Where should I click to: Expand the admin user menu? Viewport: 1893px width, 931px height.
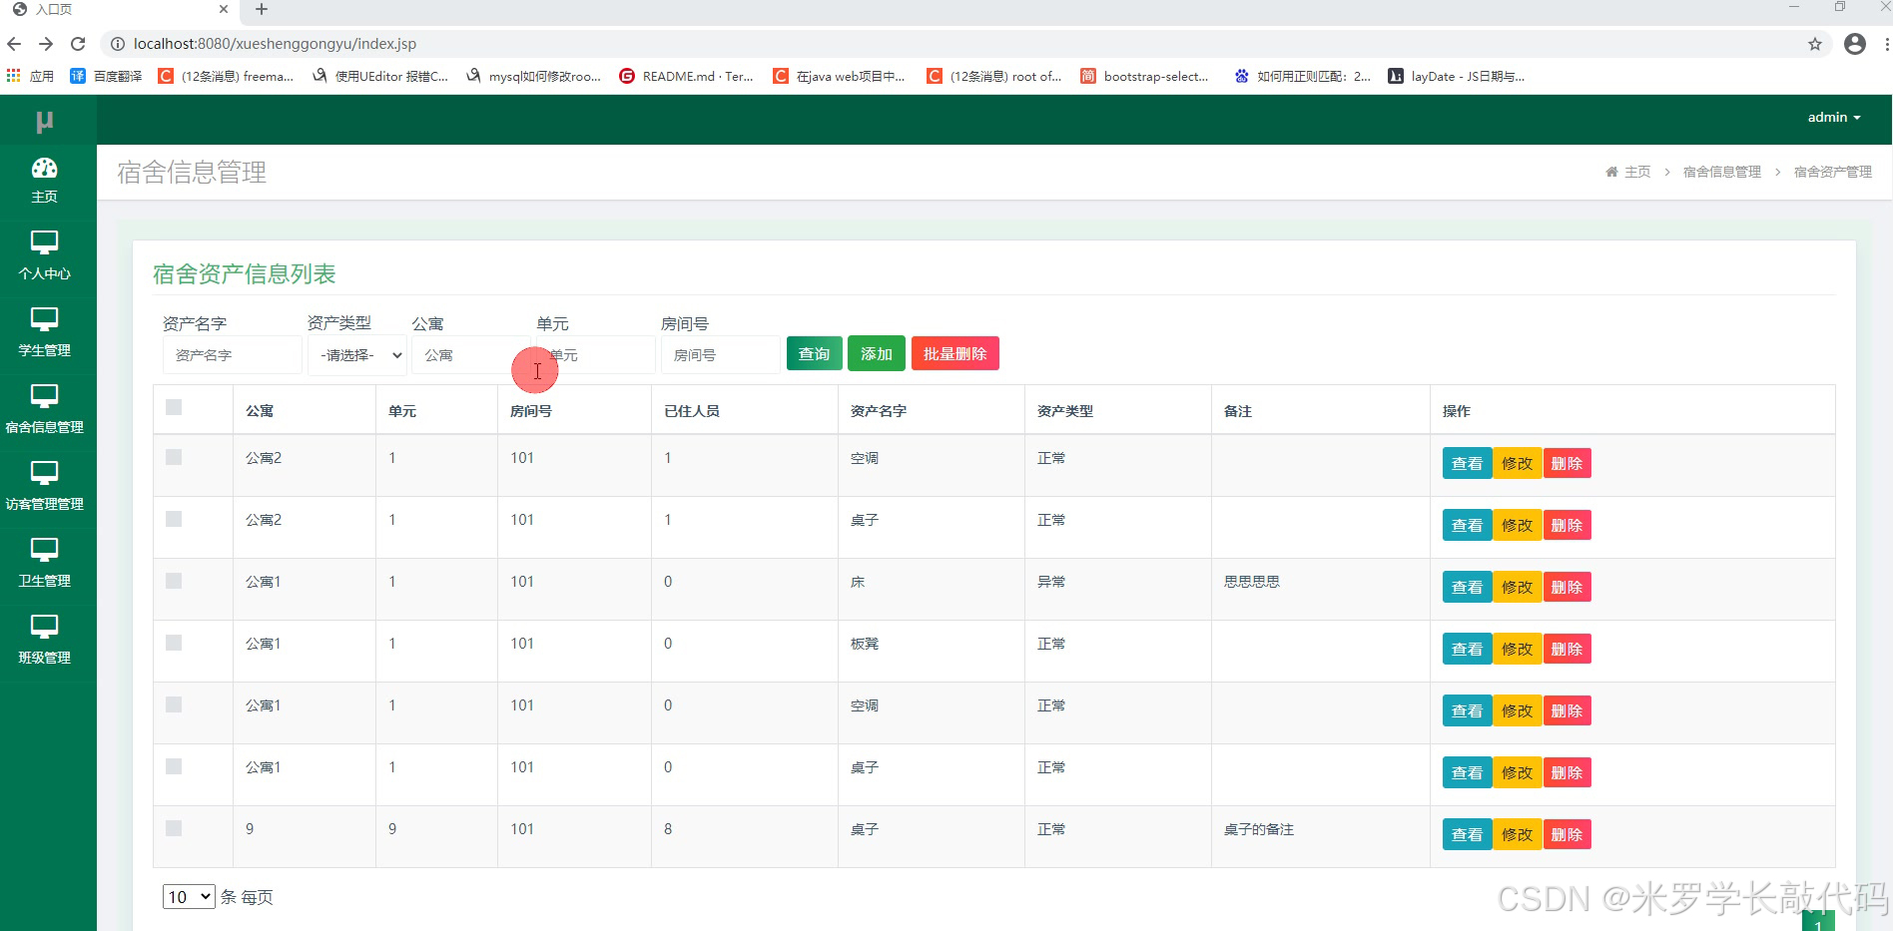[x=1834, y=118]
